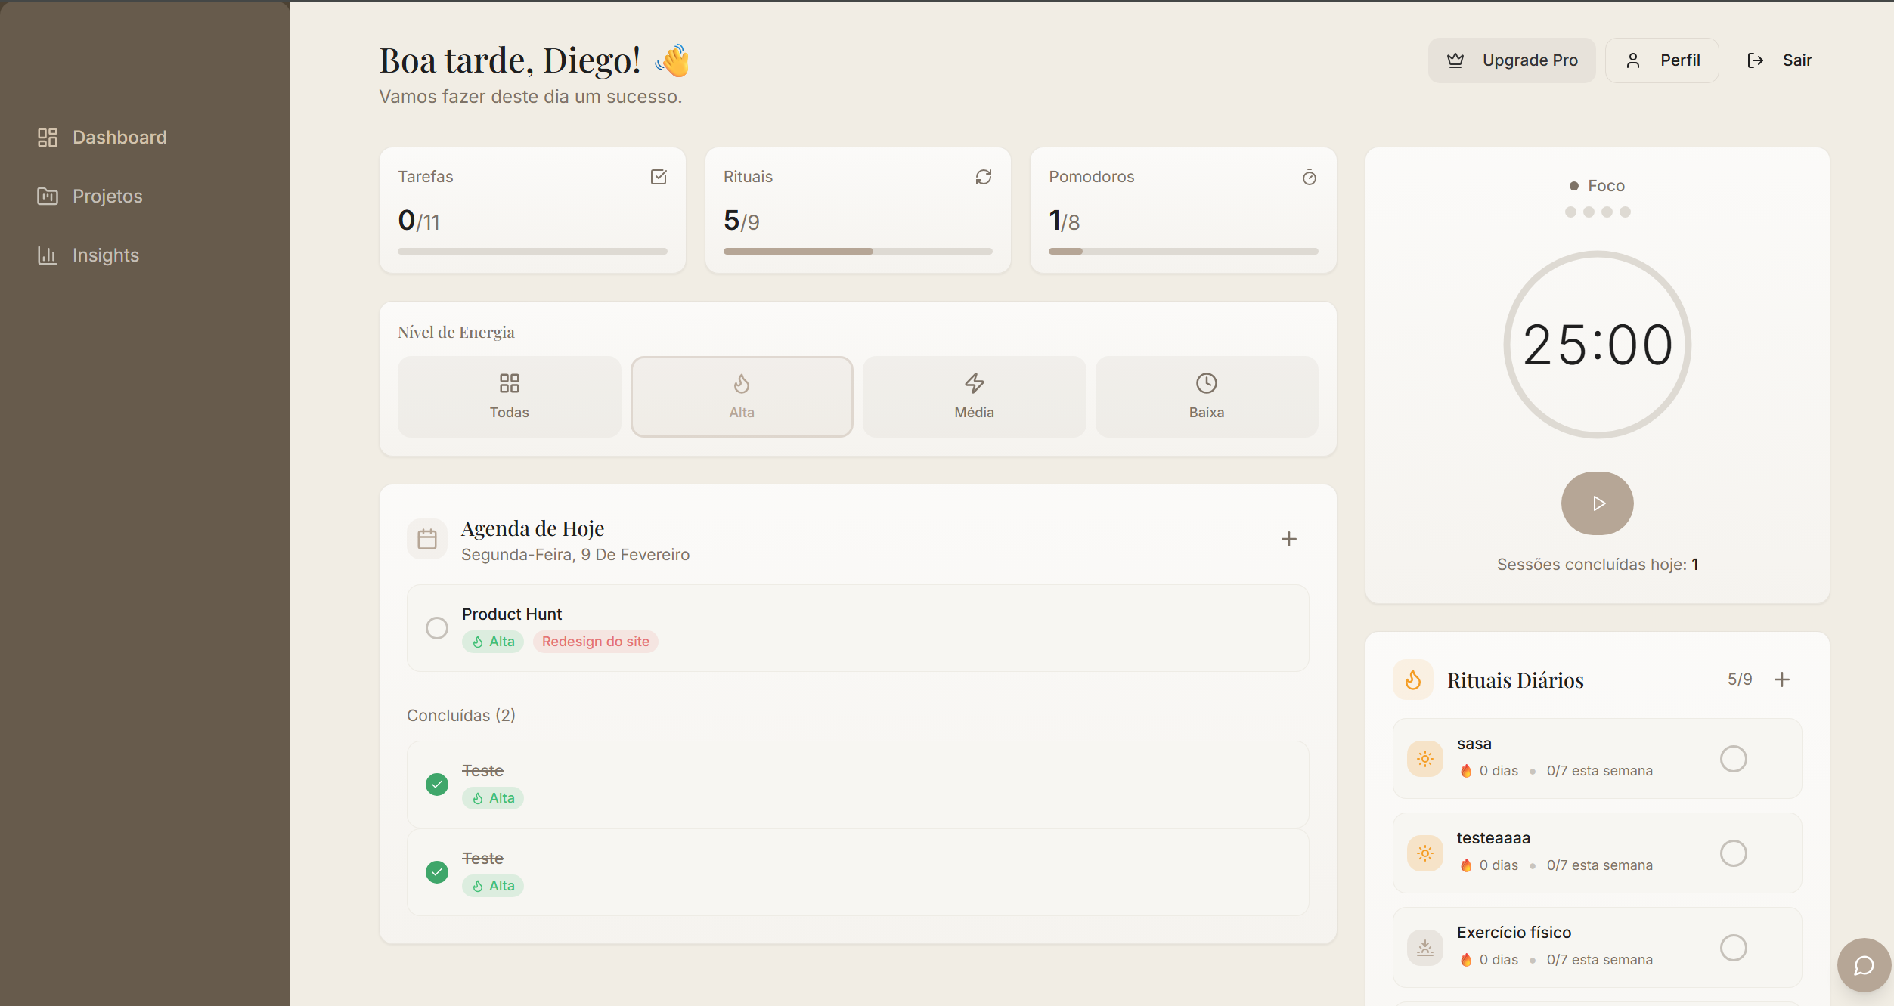Mark the Product Hunt task as complete

point(437,627)
